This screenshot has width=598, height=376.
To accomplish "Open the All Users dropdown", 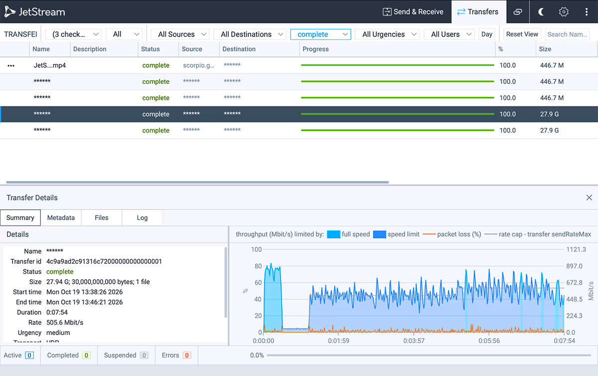I will (449, 34).
